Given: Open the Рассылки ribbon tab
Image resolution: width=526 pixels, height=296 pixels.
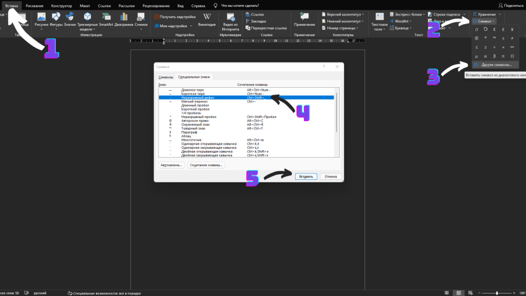Looking at the screenshot, I should point(126,6).
